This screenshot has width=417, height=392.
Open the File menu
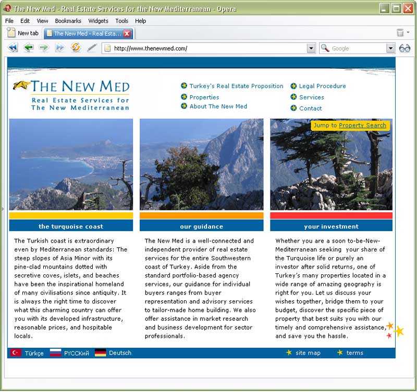[9, 21]
